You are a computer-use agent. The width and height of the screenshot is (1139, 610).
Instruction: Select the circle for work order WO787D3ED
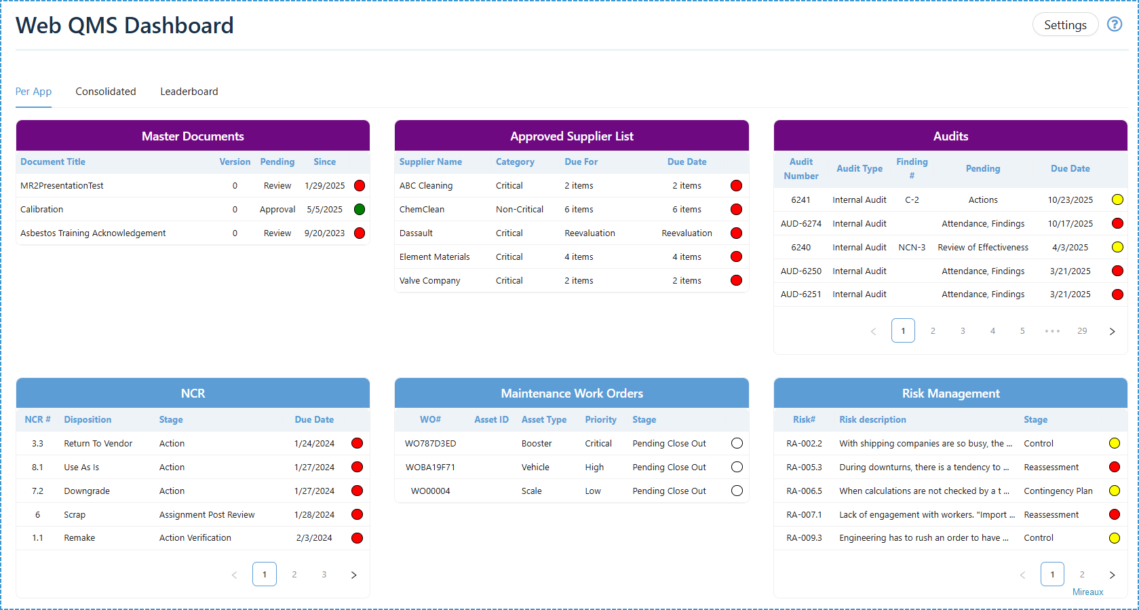(737, 444)
